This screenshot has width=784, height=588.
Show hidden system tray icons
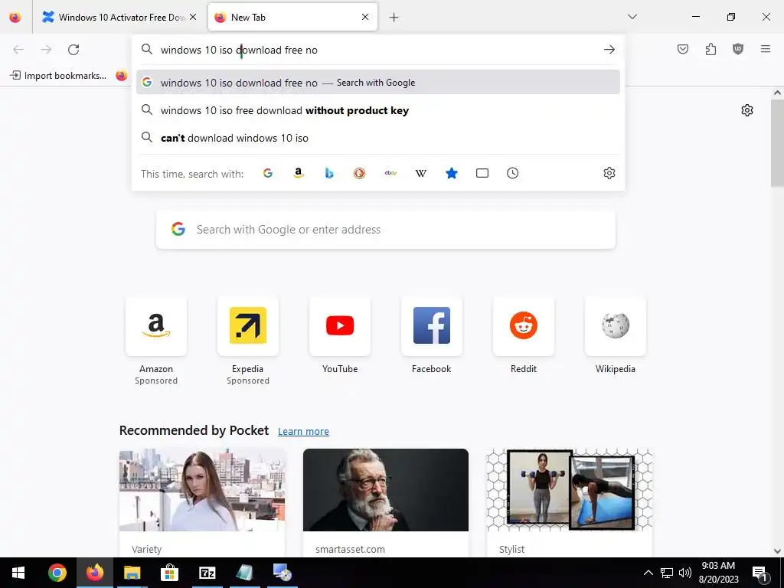coord(648,573)
